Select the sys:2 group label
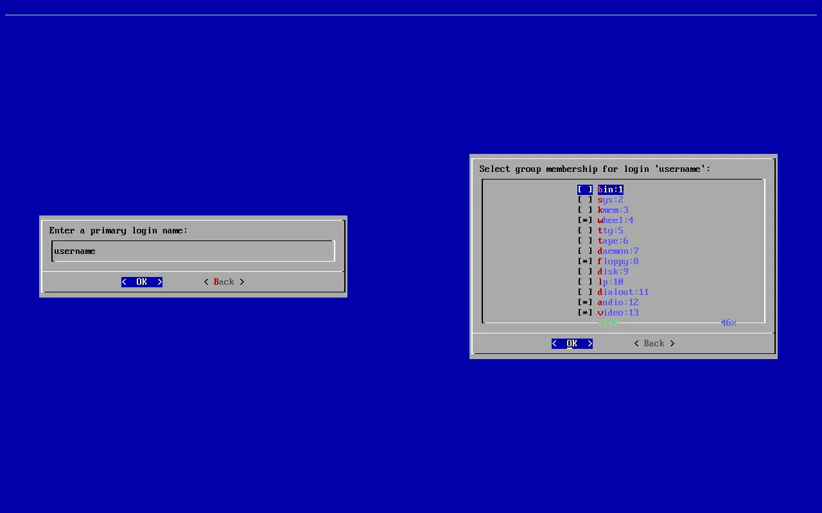The height and width of the screenshot is (513, 822). [611, 200]
